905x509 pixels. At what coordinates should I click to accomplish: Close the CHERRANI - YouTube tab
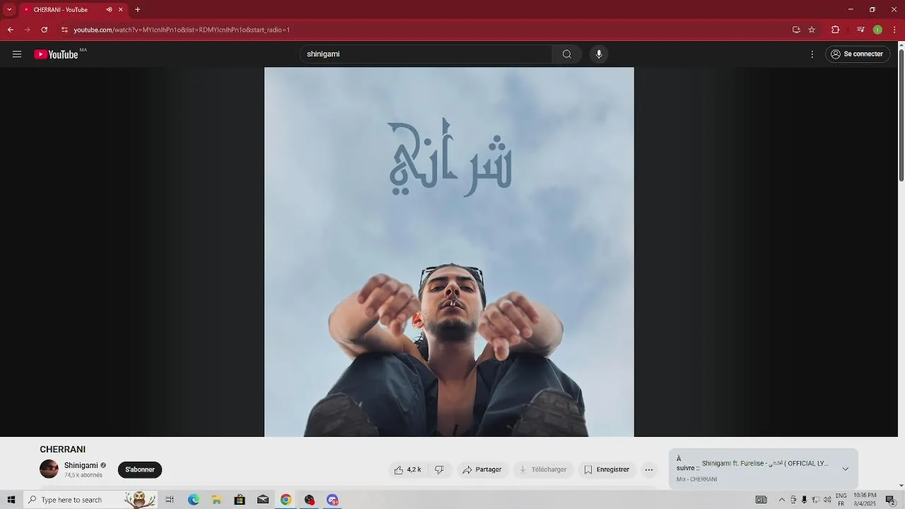click(x=120, y=10)
